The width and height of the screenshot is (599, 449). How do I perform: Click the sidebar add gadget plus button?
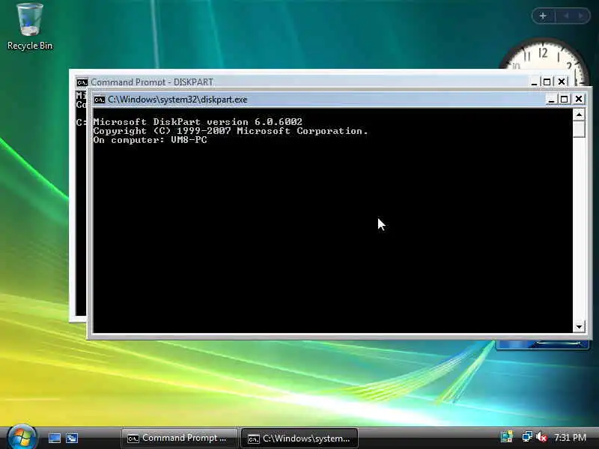(x=543, y=16)
